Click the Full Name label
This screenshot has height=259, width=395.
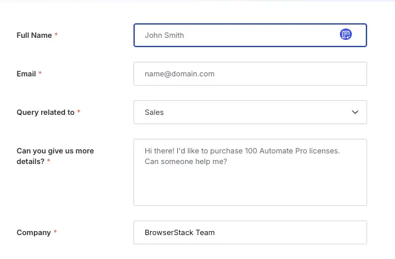(x=35, y=35)
